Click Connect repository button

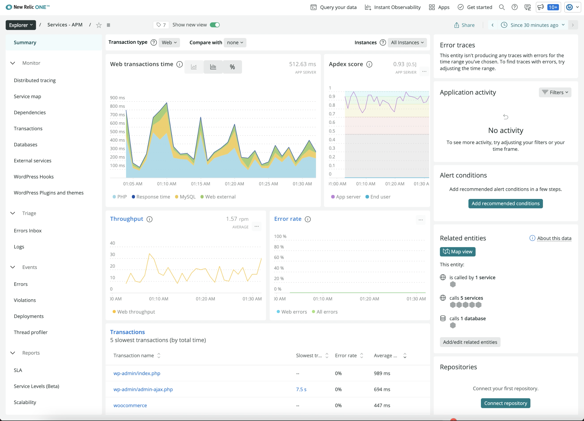click(506, 403)
